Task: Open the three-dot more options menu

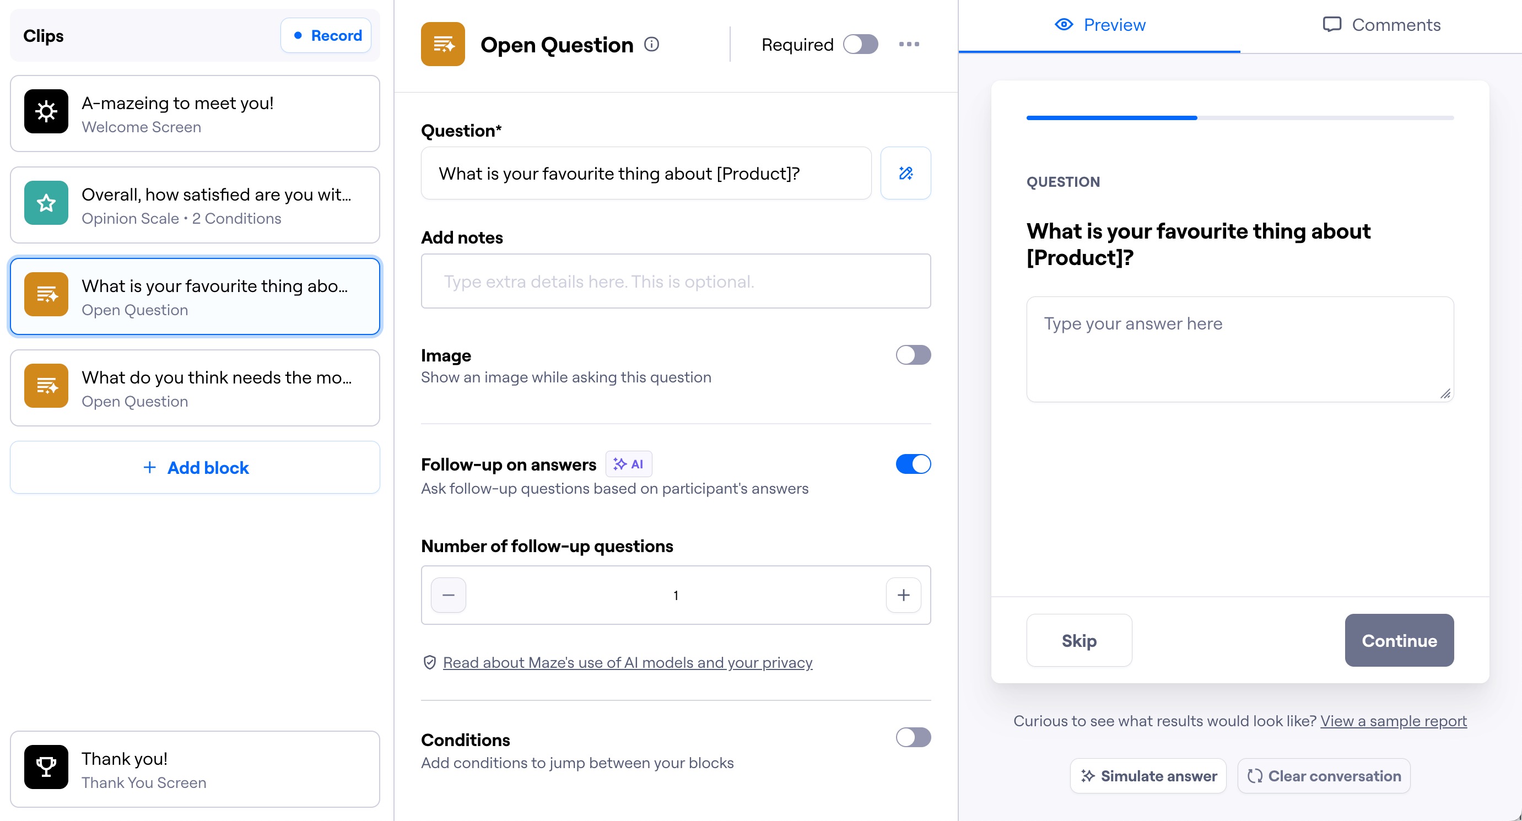Action: tap(909, 44)
